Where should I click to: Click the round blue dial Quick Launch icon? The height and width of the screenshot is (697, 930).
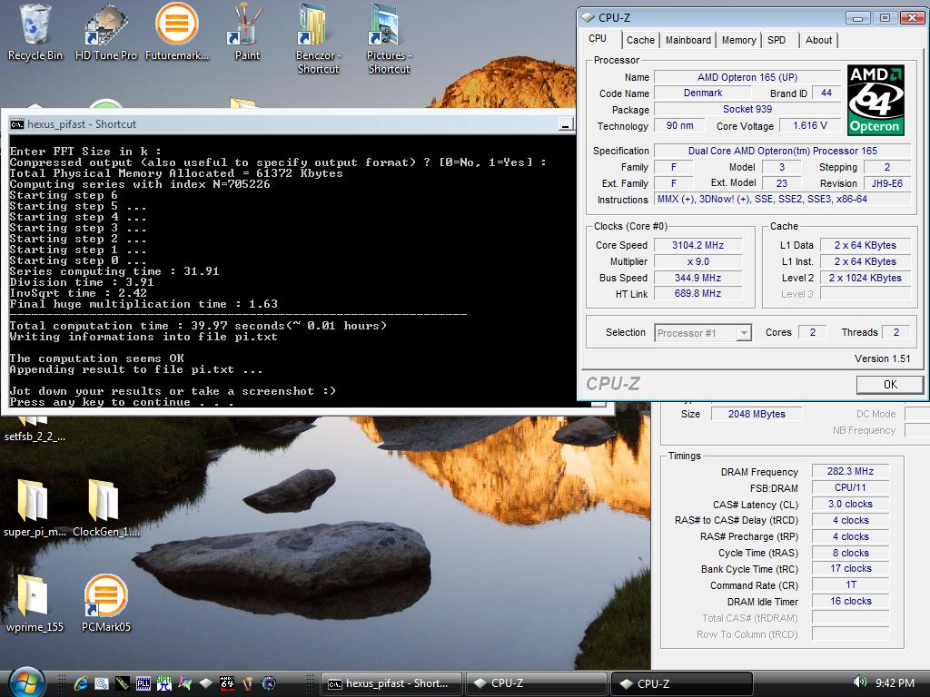pyautogui.click(x=269, y=683)
